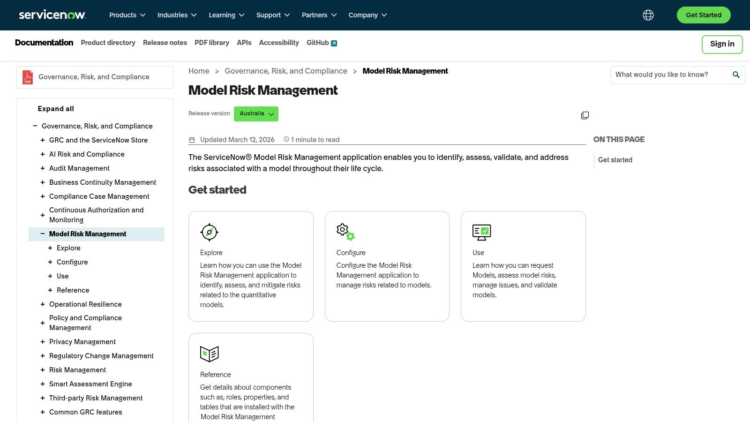Image resolution: width=750 pixels, height=422 pixels.
Task: Open the Configure card title
Action: click(x=351, y=253)
